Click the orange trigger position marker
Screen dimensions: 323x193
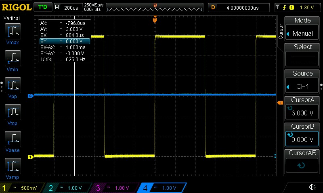click(x=155, y=19)
